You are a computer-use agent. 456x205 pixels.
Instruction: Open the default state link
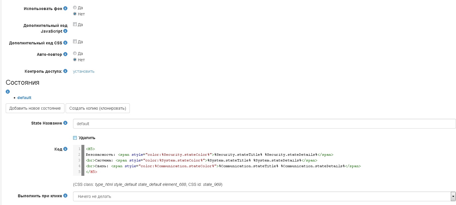(24, 98)
